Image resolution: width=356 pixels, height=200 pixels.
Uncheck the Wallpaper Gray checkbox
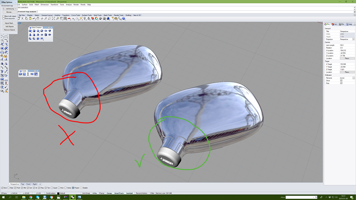tap(341, 83)
